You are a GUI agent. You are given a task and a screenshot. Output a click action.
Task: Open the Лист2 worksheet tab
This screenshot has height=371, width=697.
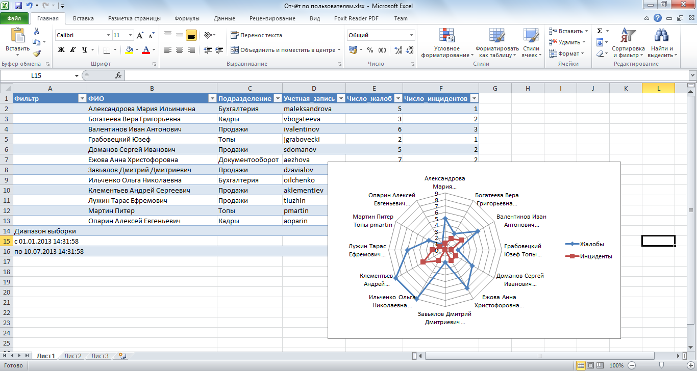[73, 356]
